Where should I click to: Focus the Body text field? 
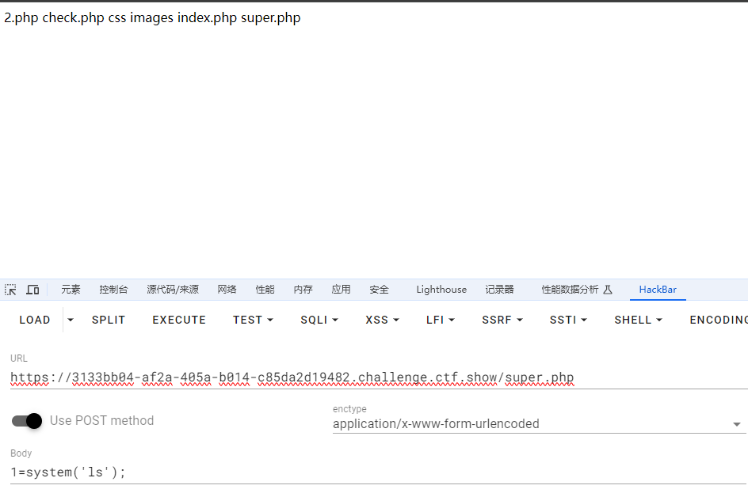point(372,472)
